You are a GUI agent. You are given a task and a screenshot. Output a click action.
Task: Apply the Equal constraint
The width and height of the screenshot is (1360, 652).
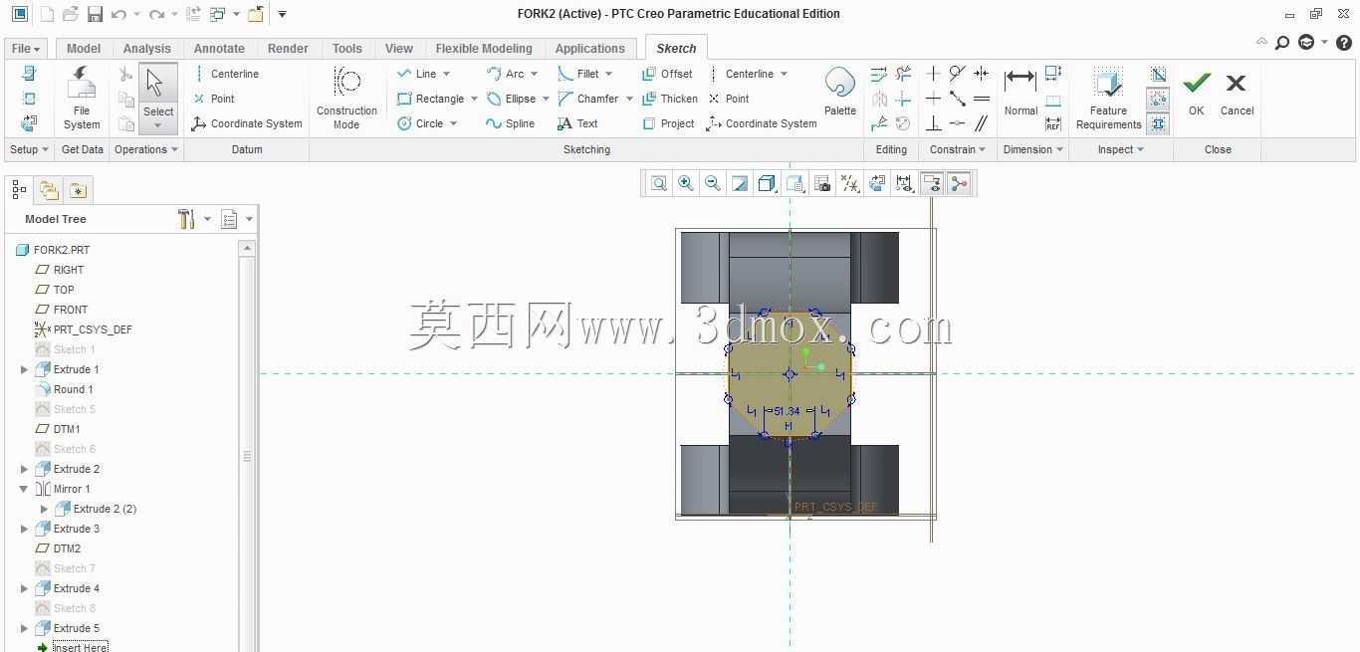tap(981, 99)
